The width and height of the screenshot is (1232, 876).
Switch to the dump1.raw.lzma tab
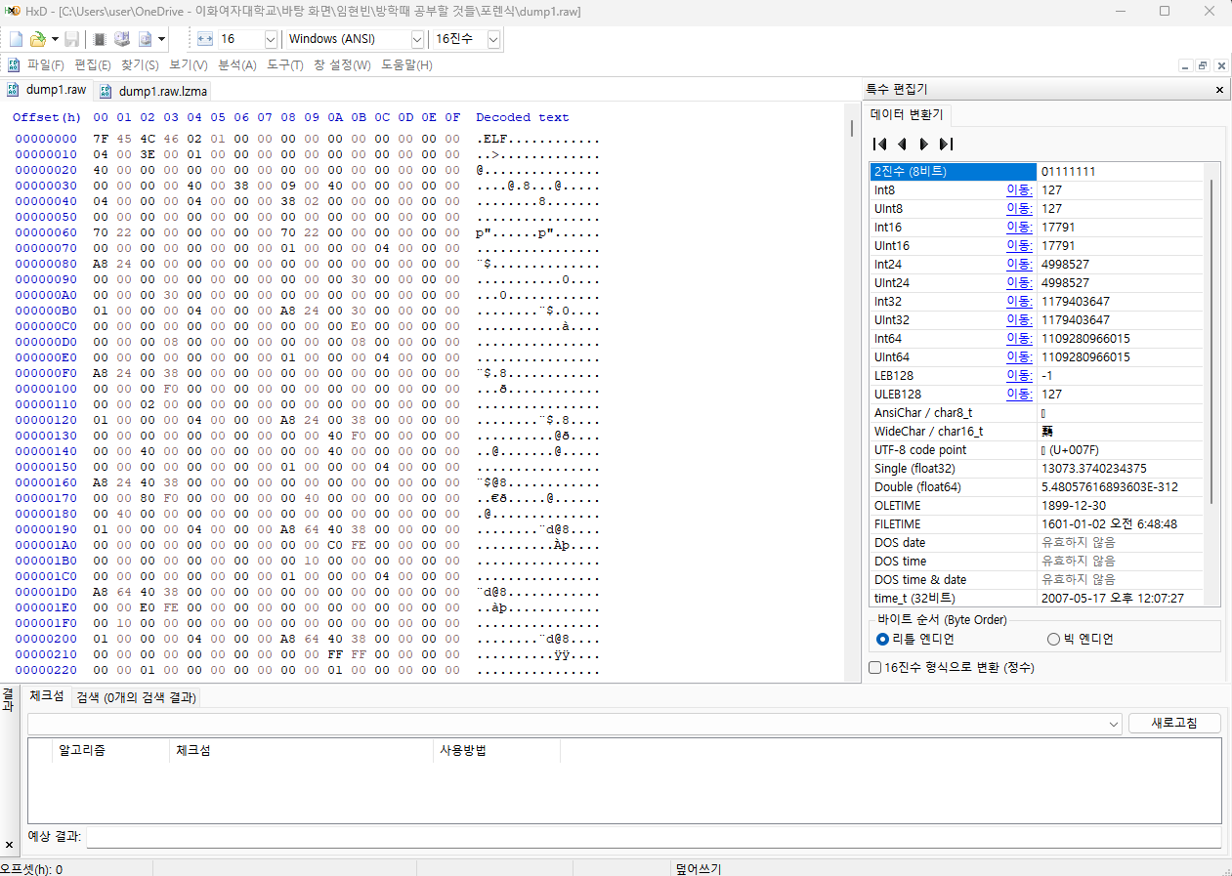point(153,91)
